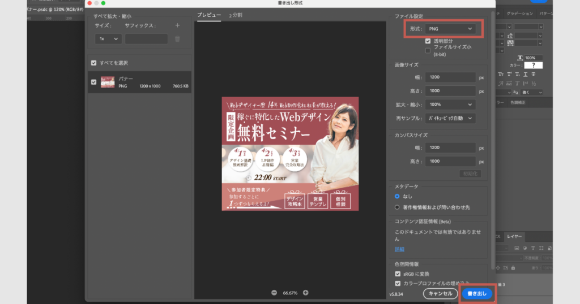Image resolution: width=580 pixels, height=304 pixels.
Task: Click the white カラー swatch in Character panel
Action: click(x=534, y=66)
